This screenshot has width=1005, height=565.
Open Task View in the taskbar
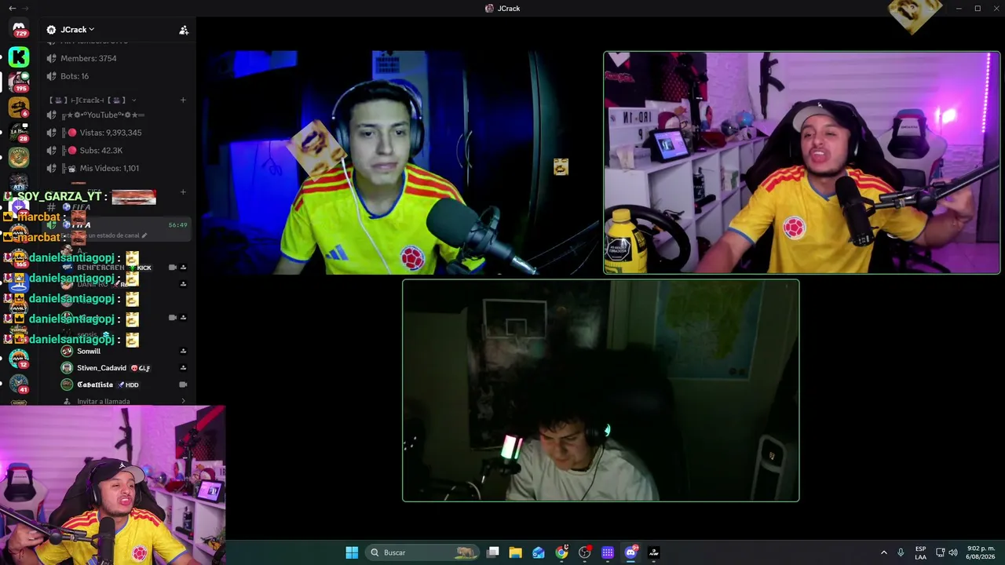(493, 552)
